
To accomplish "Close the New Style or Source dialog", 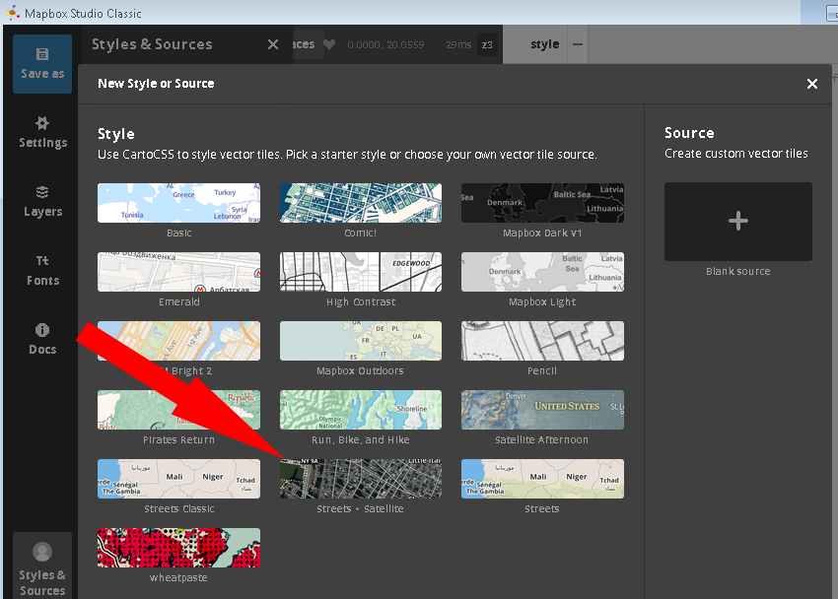I will pos(811,84).
